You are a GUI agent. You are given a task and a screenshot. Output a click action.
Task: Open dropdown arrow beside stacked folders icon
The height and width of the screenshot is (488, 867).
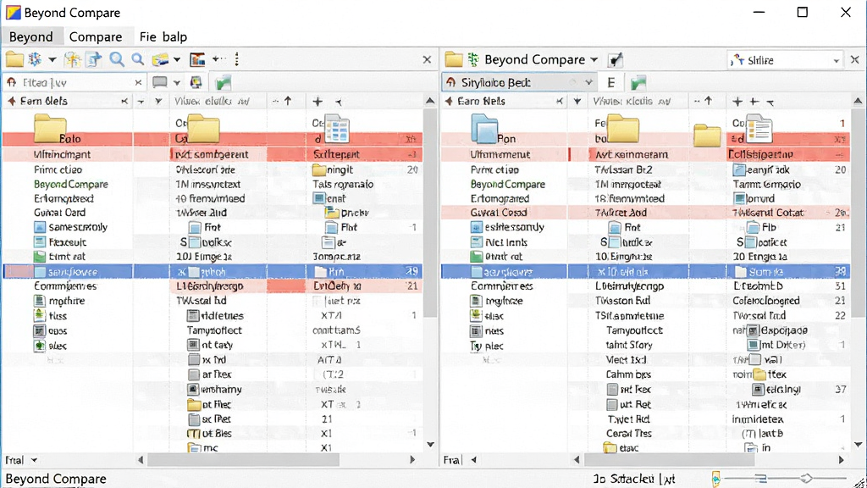177,59
